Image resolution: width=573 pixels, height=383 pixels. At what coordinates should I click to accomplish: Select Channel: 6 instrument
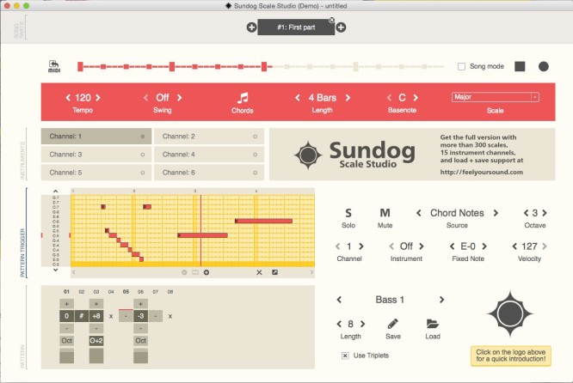click(209, 172)
